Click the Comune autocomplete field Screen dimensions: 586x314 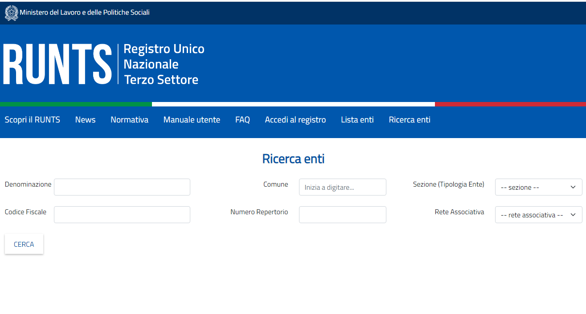point(343,187)
